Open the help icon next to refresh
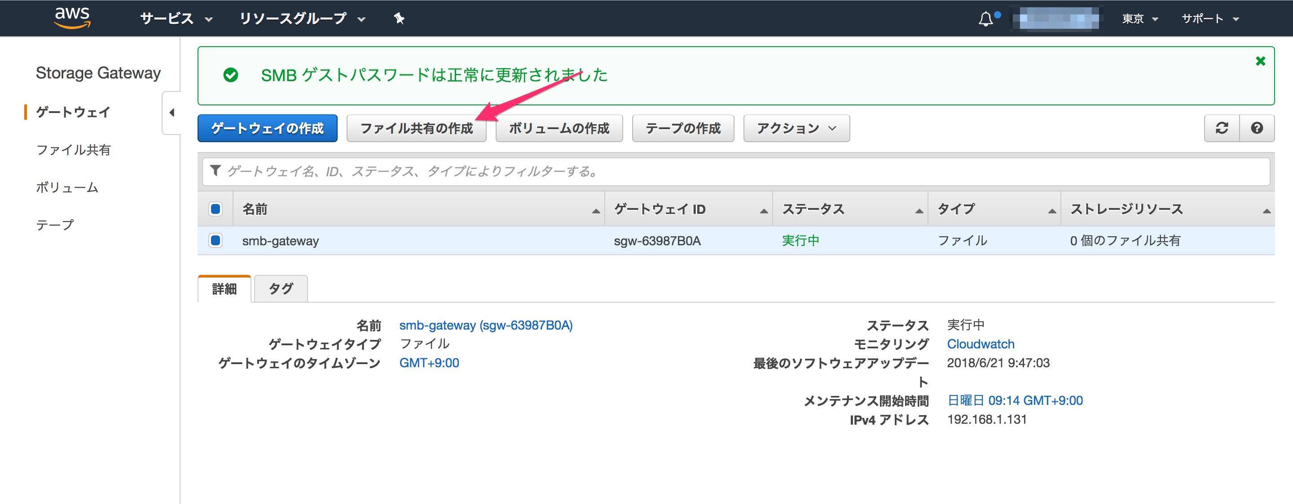The height and width of the screenshot is (504, 1293). click(1257, 128)
